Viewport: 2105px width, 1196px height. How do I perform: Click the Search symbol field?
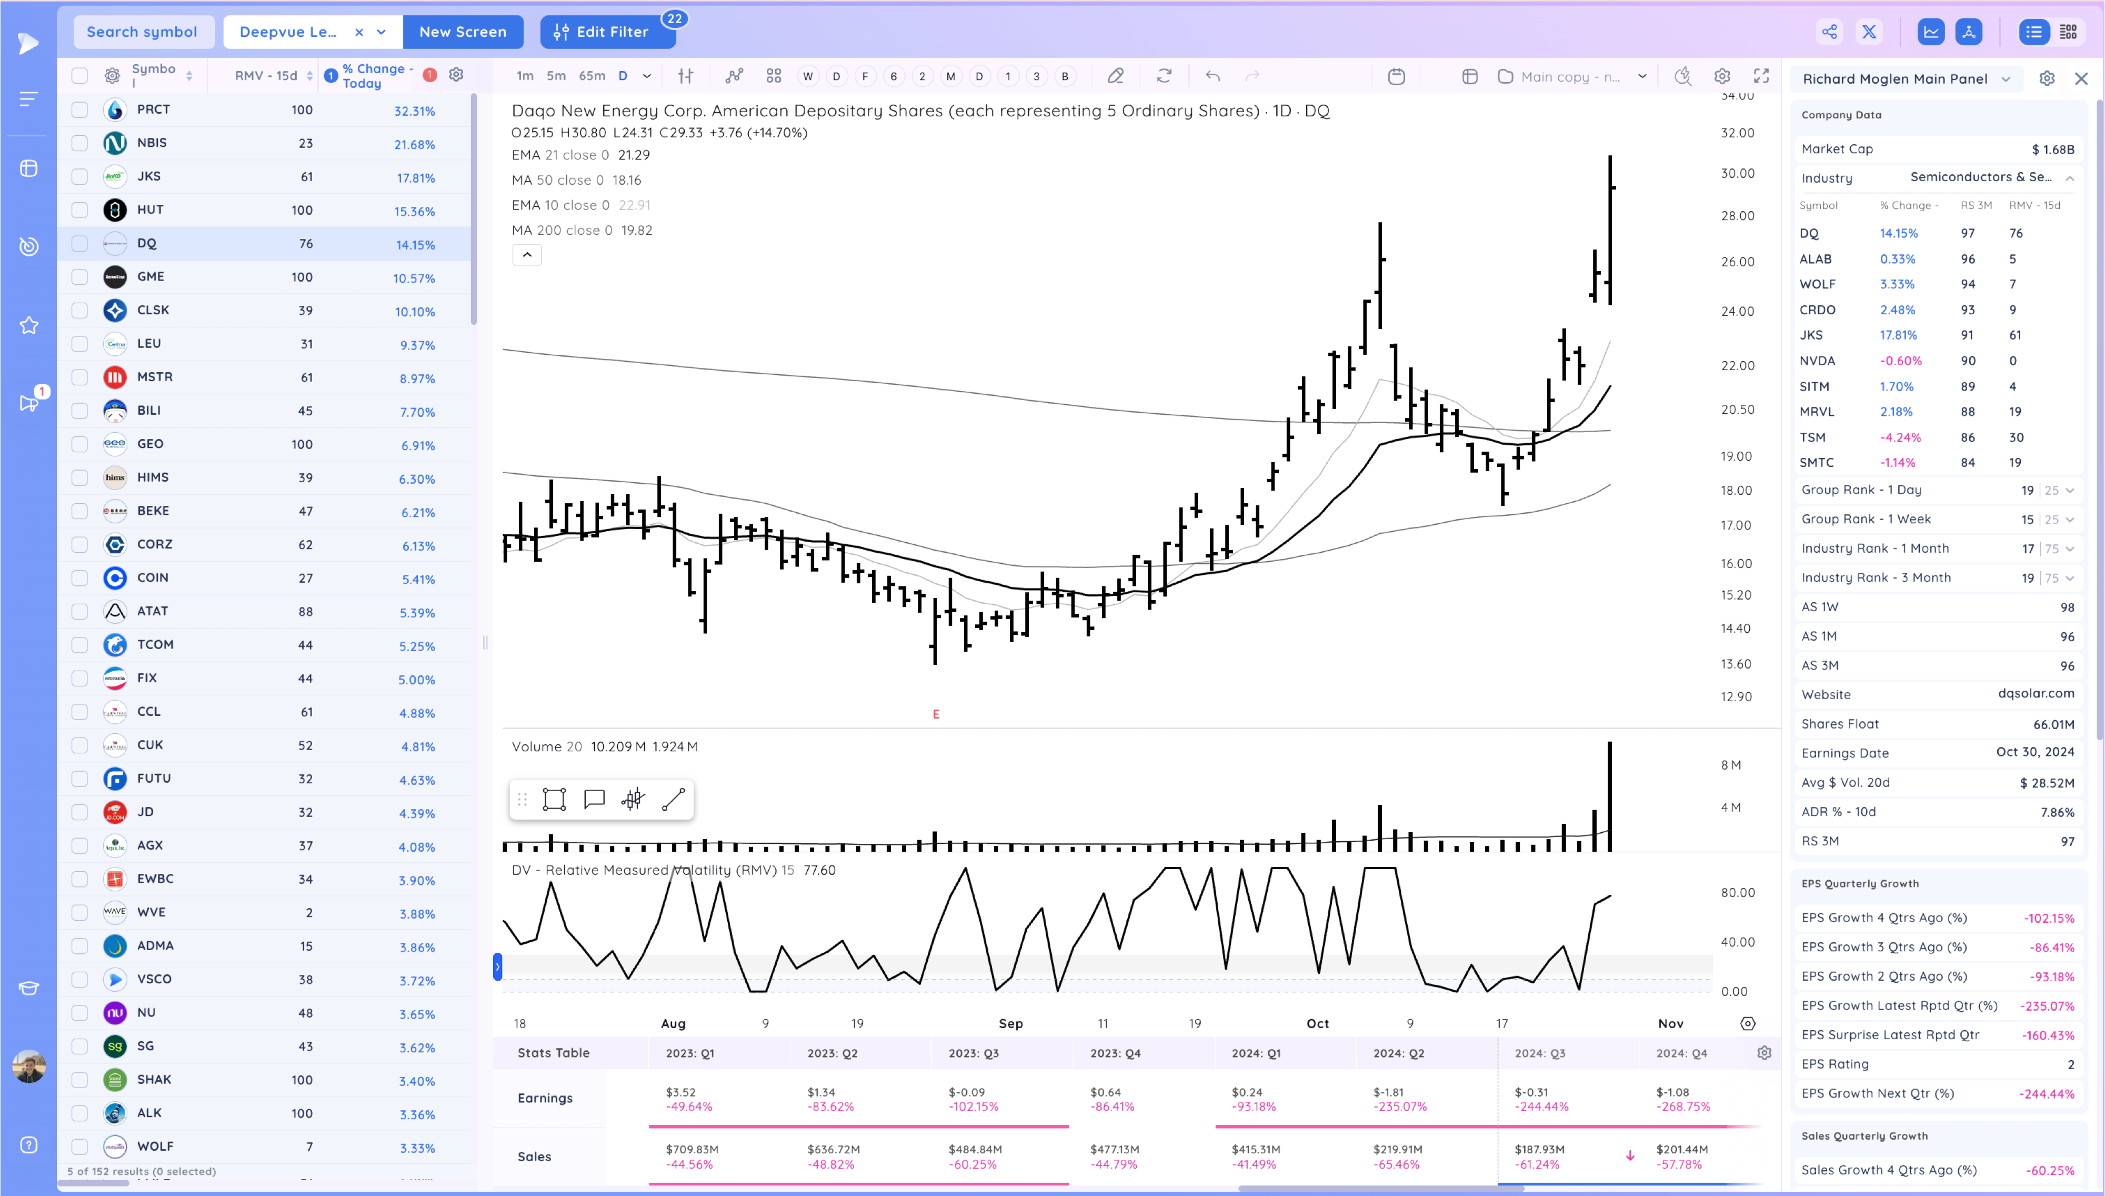[x=143, y=32]
